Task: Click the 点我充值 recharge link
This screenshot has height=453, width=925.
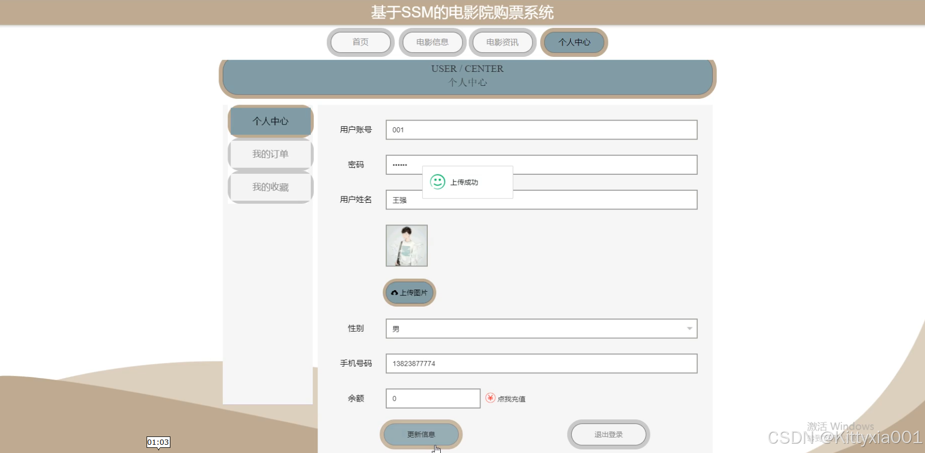Action: click(511, 399)
